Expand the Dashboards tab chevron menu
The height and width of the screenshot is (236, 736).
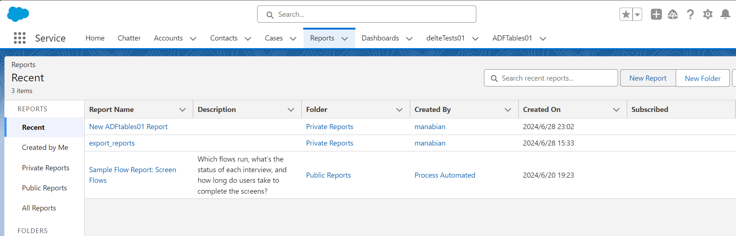[x=409, y=39]
